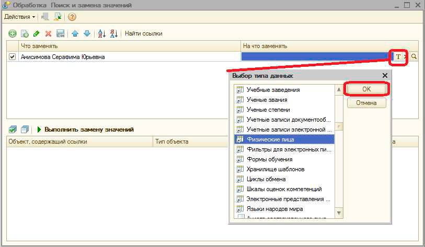The width and height of the screenshot is (425, 247).
Task: Sort list ascending А-Я
Action: click(102, 33)
